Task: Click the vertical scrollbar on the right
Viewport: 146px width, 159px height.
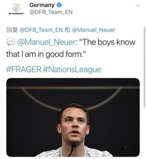Action: click(144, 67)
